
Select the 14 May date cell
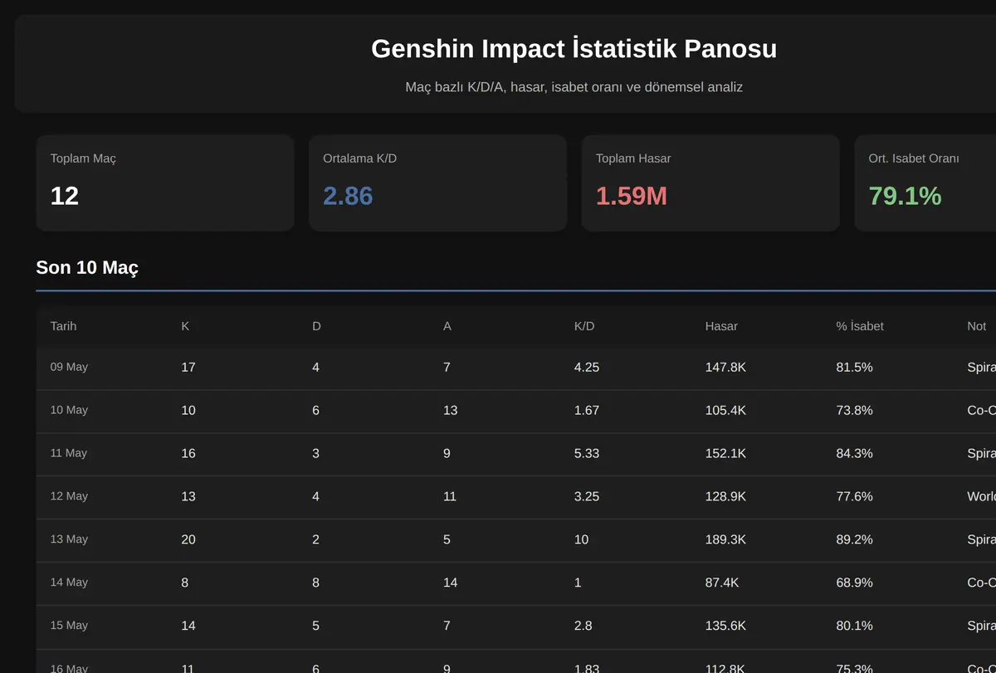tap(69, 583)
